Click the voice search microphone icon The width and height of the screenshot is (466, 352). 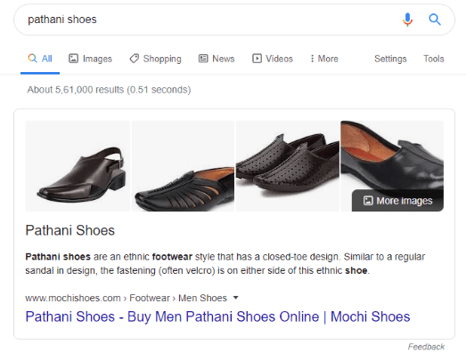pyautogui.click(x=407, y=20)
